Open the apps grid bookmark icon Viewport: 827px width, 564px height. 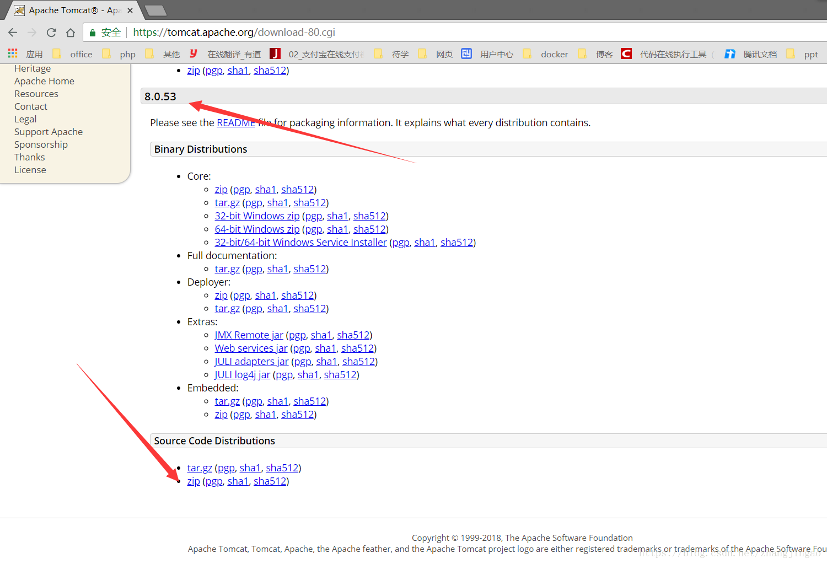[13, 53]
